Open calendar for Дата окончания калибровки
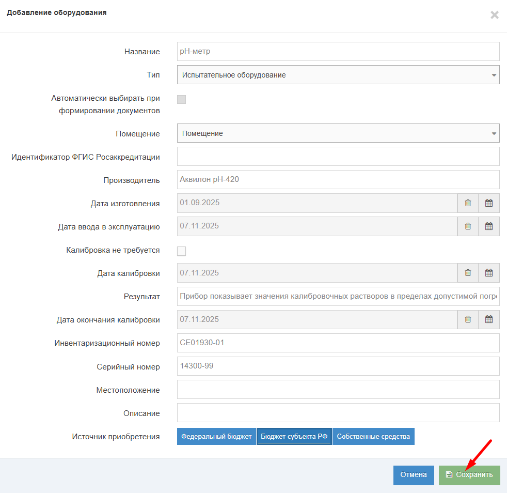Viewport: 507px width, 493px height. point(489,319)
